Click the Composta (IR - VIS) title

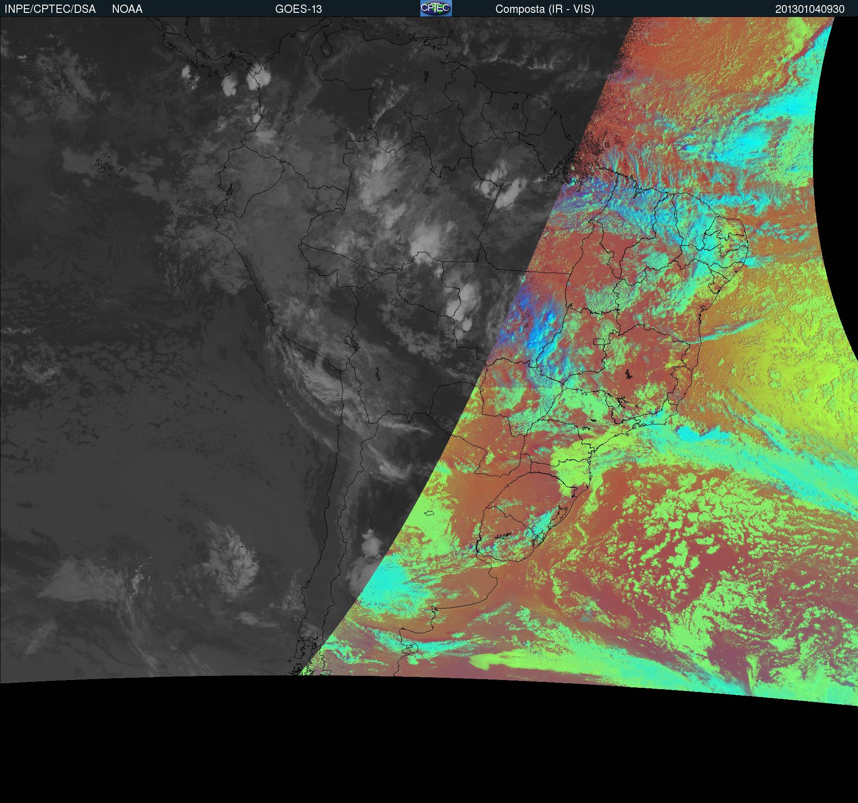pos(545,9)
